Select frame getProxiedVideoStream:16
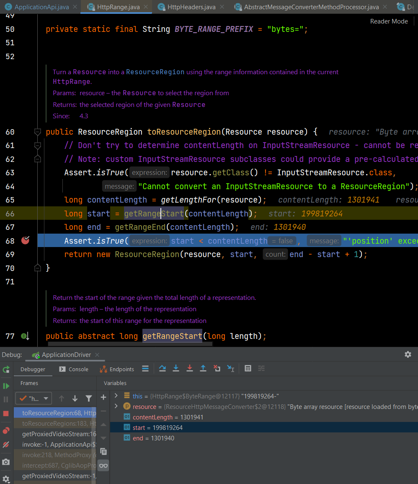Screen dimensions: 418x484 55,434
